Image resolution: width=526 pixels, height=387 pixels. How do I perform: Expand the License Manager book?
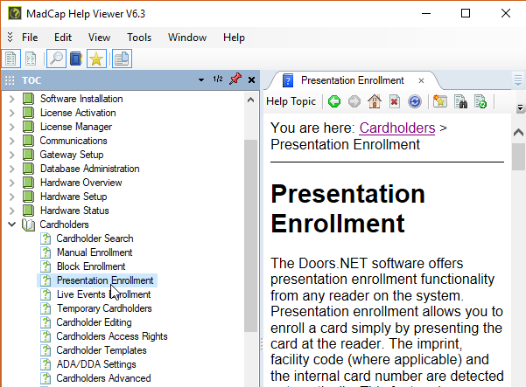point(11,127)
